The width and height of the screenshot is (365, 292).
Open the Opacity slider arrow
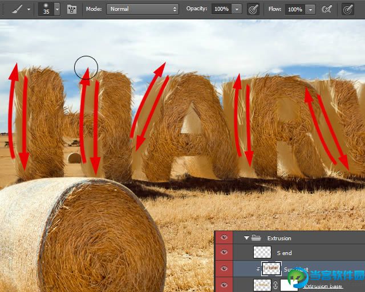(237, 9)
